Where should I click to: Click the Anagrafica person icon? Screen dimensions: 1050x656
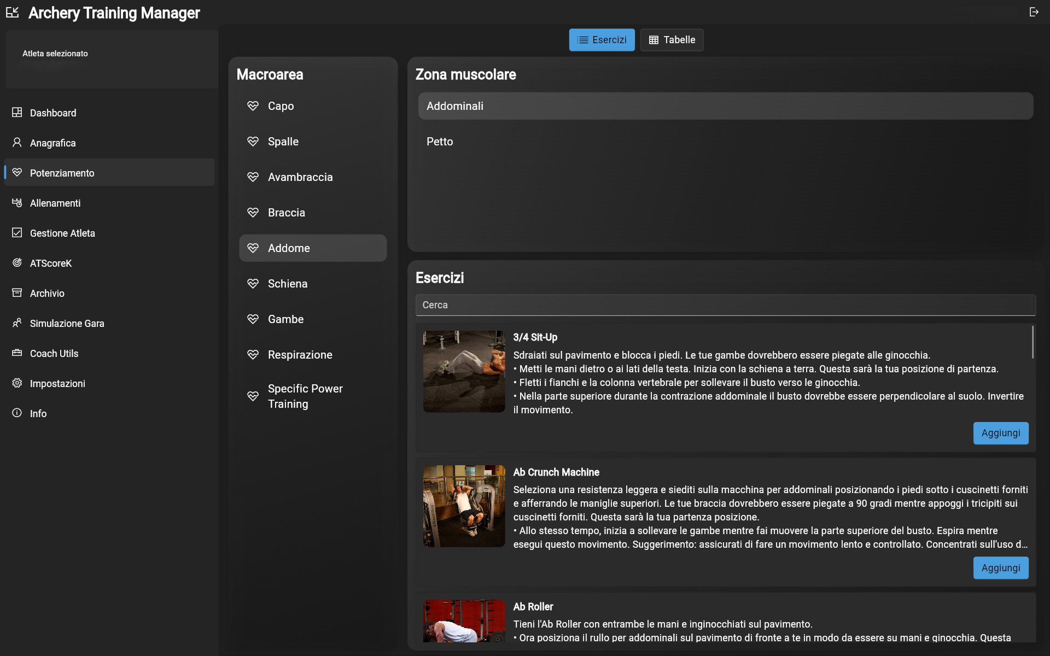[17, 142]
